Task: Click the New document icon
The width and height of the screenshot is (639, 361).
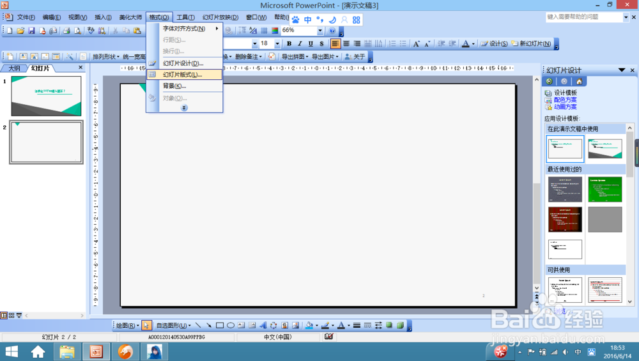Action: tap(10, 31)
